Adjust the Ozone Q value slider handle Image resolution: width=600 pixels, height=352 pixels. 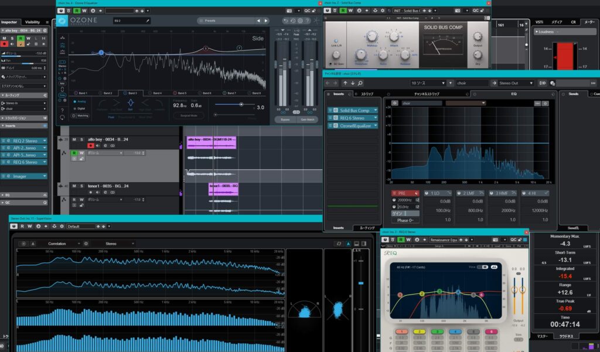click(241, 104)
